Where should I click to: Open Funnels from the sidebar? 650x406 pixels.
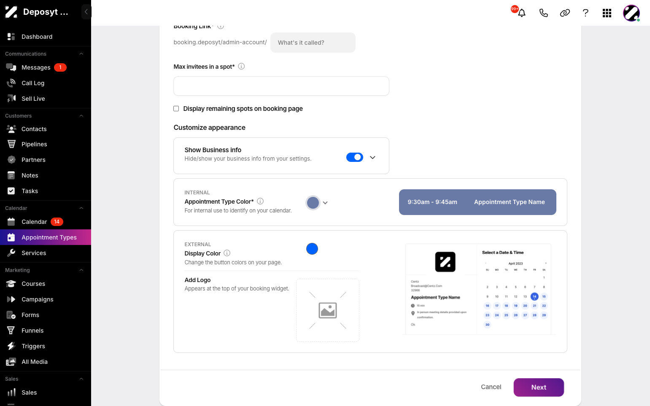coord(46,331)
